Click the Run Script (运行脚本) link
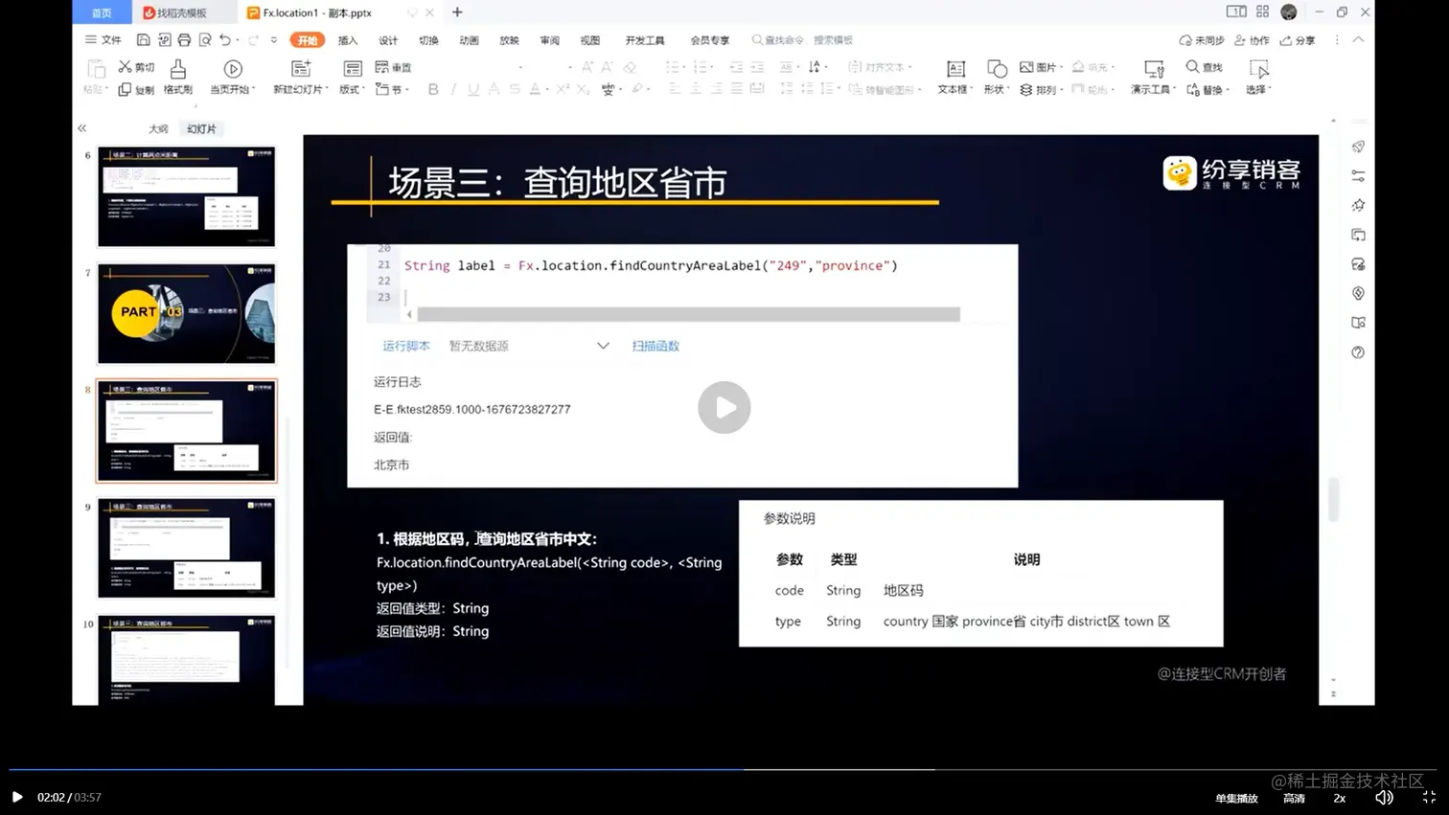 pos(406,346)
